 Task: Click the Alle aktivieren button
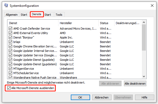110,84
